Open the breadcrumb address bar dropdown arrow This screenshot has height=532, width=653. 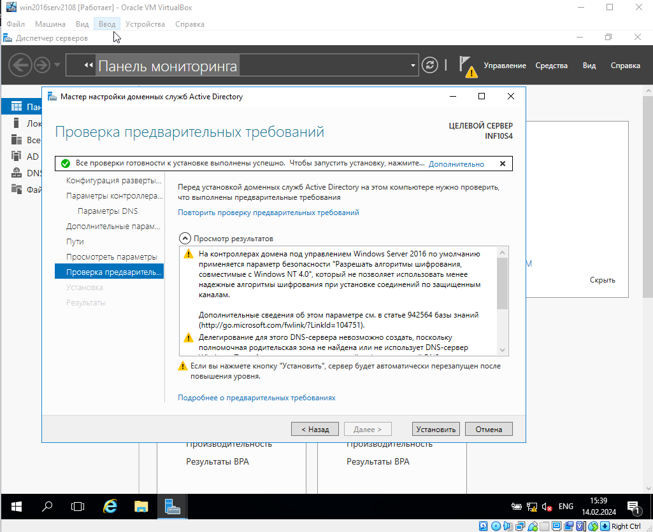point(413,66)
